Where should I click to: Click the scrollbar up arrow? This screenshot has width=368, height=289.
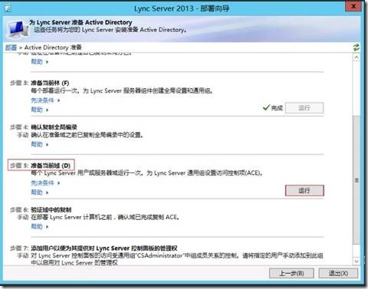(356, 57)
